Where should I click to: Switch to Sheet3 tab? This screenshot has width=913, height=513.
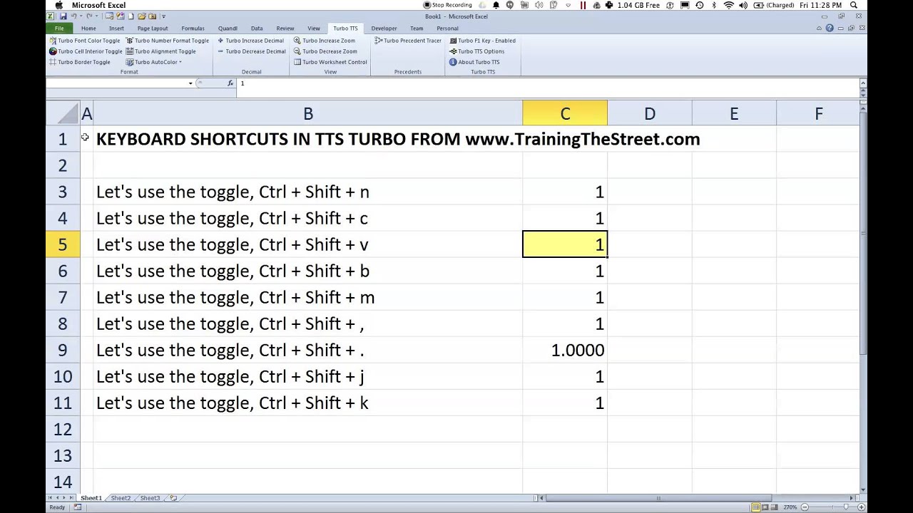[150, 498]
